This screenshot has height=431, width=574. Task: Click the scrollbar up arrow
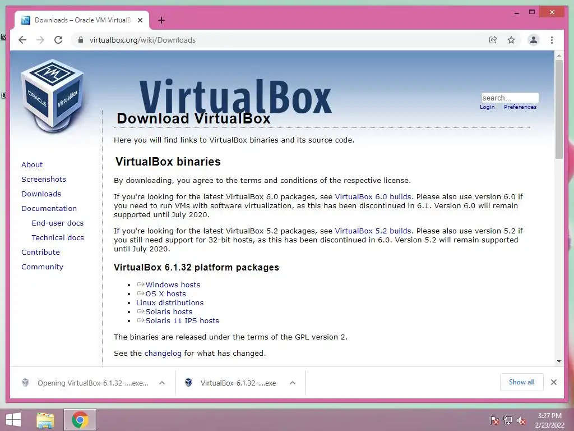click(559, 56)
